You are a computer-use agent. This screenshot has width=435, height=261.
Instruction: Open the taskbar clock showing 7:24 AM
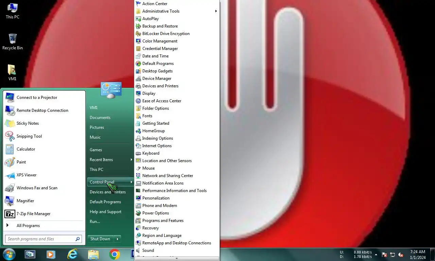pos(418,255)
